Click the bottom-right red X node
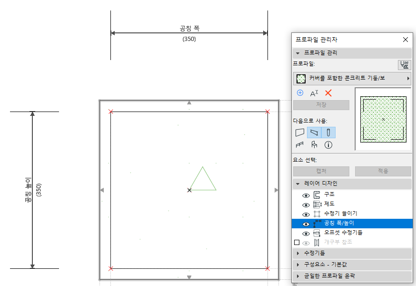The height and width of the screenshot is (286, 416). point(267,268)
